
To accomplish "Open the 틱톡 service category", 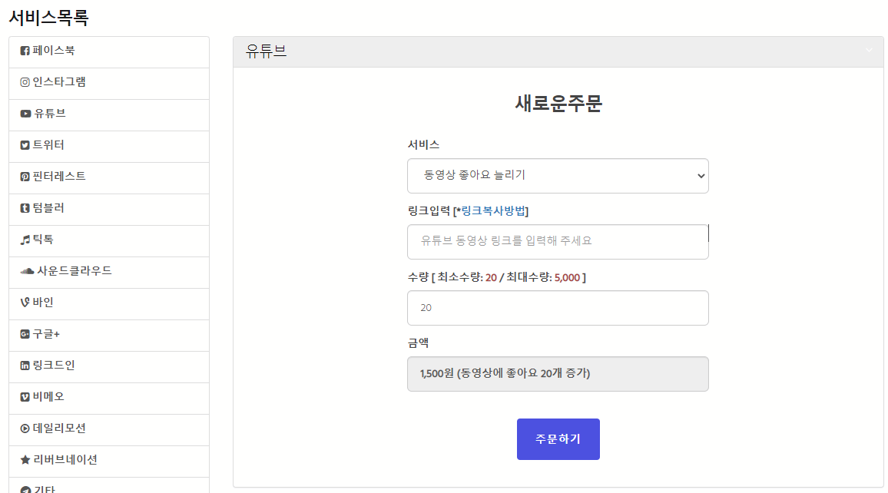I will (109, 241).
